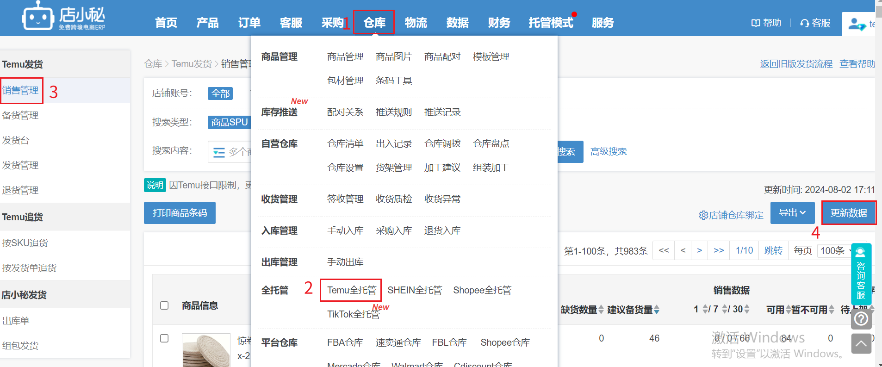
Task: Open FBA仓库 under 平台仓库
Action: [345, 342]
